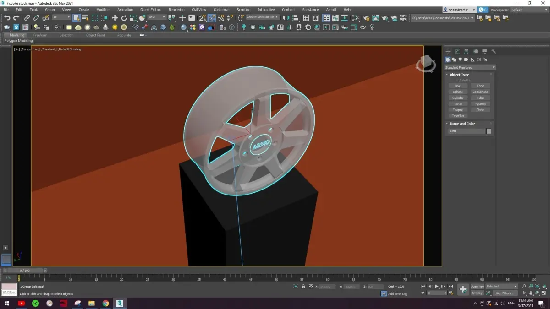Open the Modifiers menu
Image resolution: width=550 pixels, height=309 pixels.
[x=103, y=10]
